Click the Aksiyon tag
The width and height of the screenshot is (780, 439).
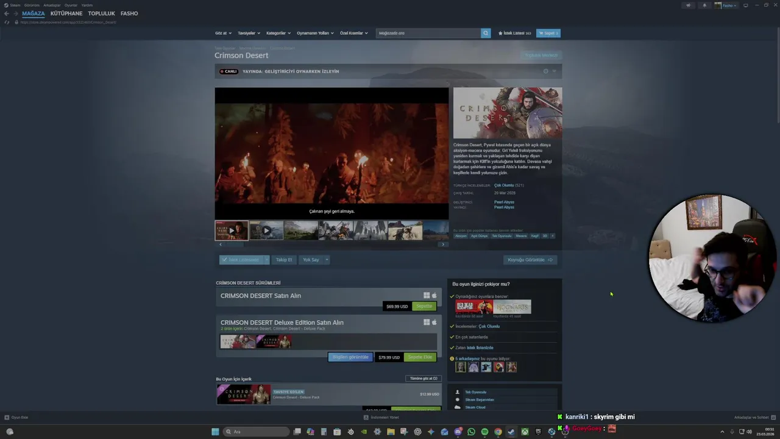461,236
